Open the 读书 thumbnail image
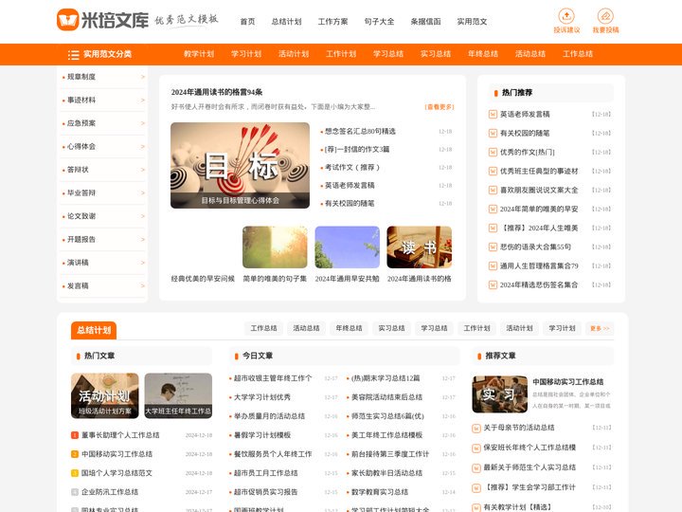Image resolution: width=682 pixels, height=512 pixels. coord(420,247)
